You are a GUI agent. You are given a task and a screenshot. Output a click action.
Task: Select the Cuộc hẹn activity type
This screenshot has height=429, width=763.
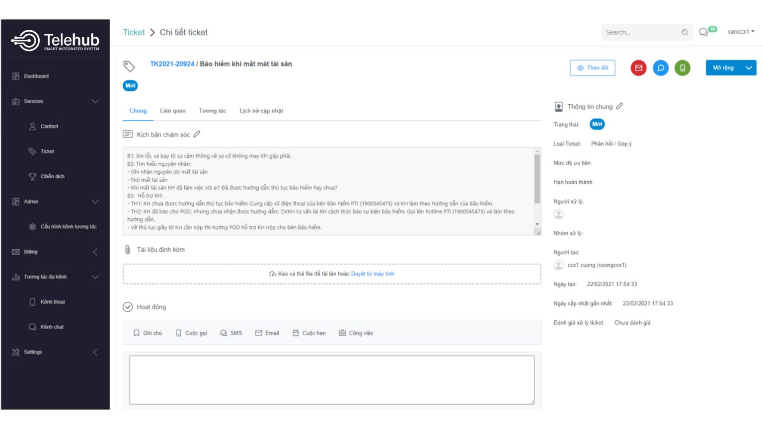coord(309,333)
